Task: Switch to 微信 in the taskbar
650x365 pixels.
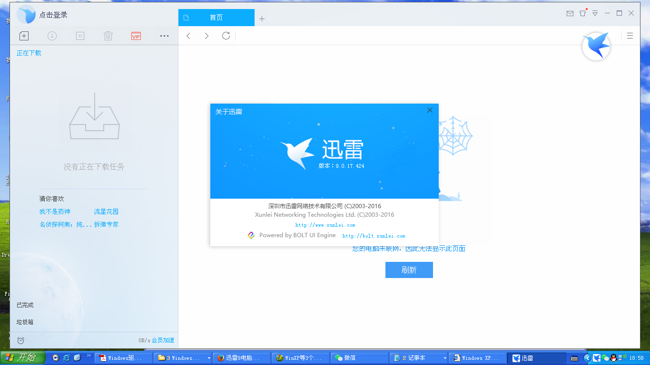Action: coord(349,358)
